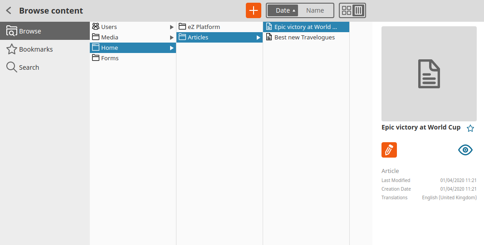
Task: Click the article preview thumbnail
Action: [x=429, y=74]
